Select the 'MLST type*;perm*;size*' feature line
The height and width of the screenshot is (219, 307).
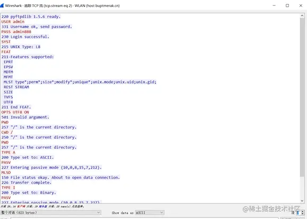tap(80, 82)
